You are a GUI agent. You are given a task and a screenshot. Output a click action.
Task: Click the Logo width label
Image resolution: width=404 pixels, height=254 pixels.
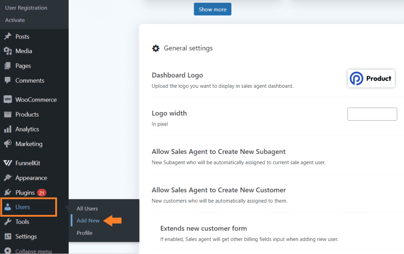pos(169,113)
